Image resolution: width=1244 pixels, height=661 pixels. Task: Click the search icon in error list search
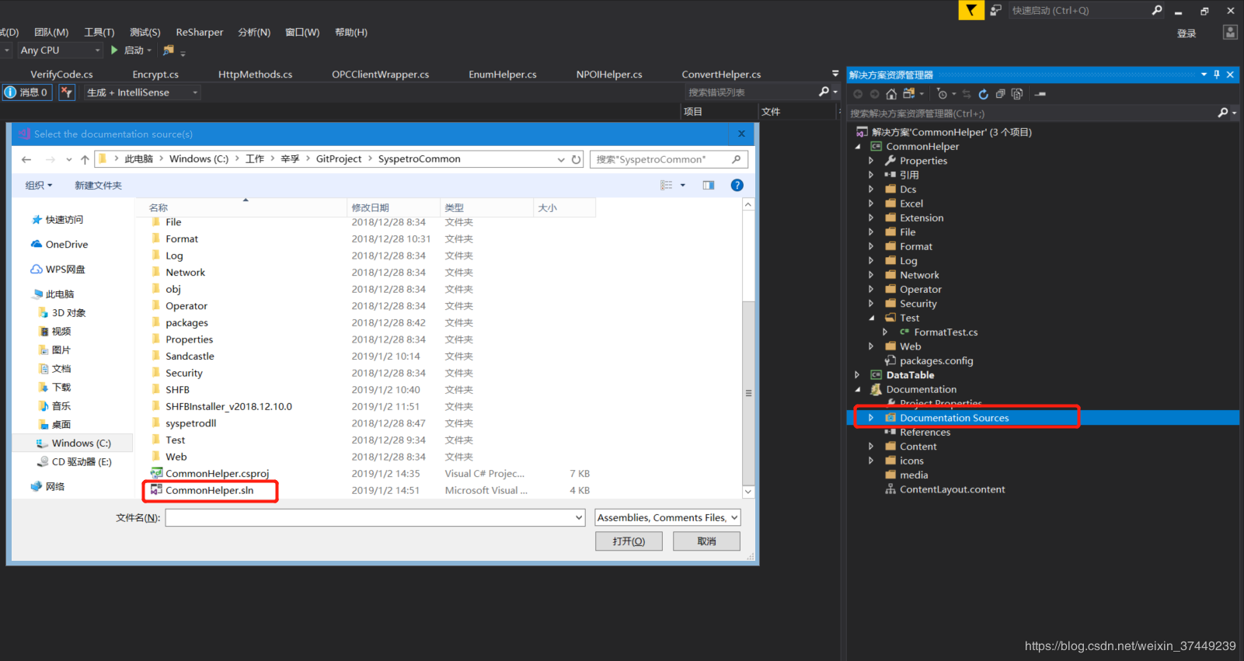point(824,92)
